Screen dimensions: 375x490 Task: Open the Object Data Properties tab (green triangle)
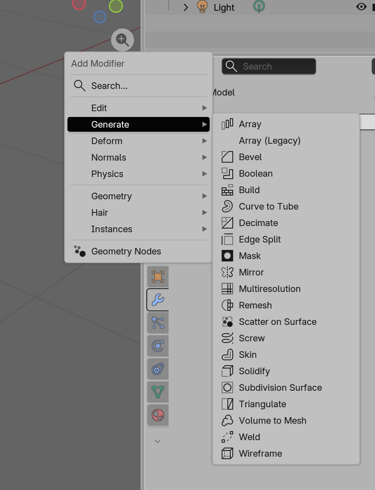click(x=157, y=392)
